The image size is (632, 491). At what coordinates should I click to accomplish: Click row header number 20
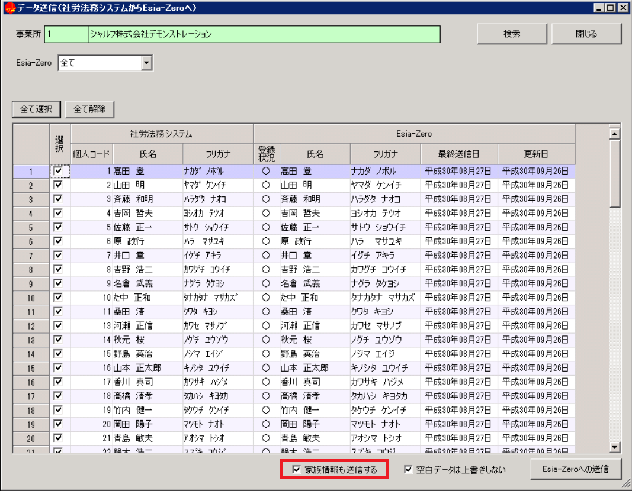tap(31, 439)
